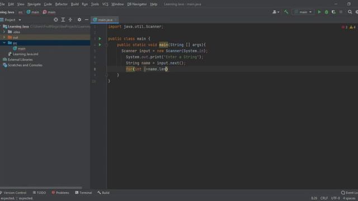Open the TODO tool window
Viewport: 358px width, 201px height.
pyautogui.click(x=39, y=193)
